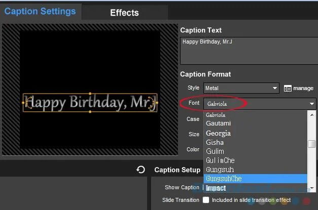Click the caption's bottom center orange handle
This screenshot has height=210, width=318.
(90, 112)
